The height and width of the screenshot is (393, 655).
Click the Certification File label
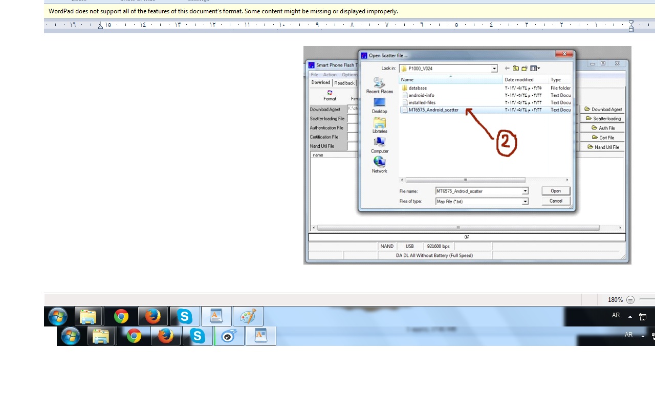tap(324, 137)
